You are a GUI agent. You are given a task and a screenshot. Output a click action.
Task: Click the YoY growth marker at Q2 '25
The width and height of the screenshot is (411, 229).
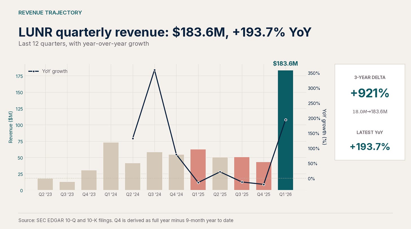[x=220, y=172]
